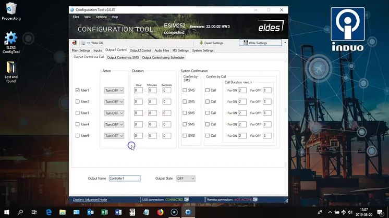Check SMS confirmation for User1
The height and width of the screenshot is (218, 389).
click(x=185, y=90)
